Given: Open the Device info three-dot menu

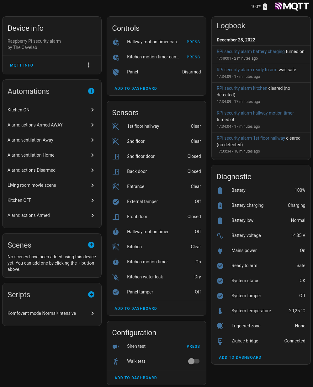Looking at the screenshot, I should pyautogui.click(x=89, y=65).
